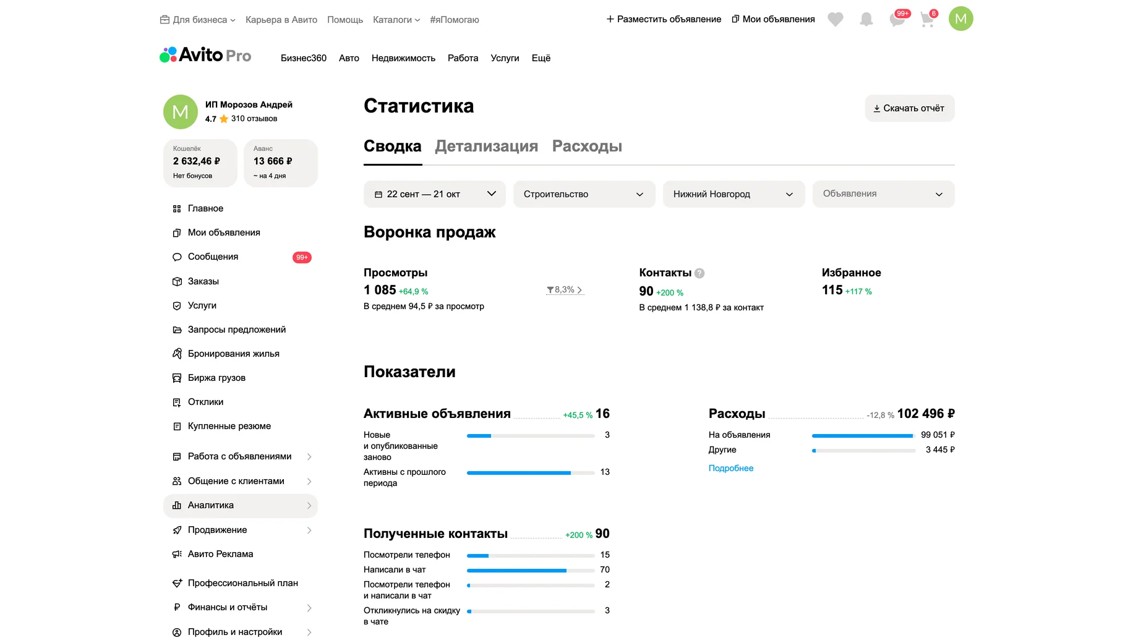Viewport: 1133px width, 643px height.
Task: Click the 8,3% conversion funnel link
Action: 565,290
